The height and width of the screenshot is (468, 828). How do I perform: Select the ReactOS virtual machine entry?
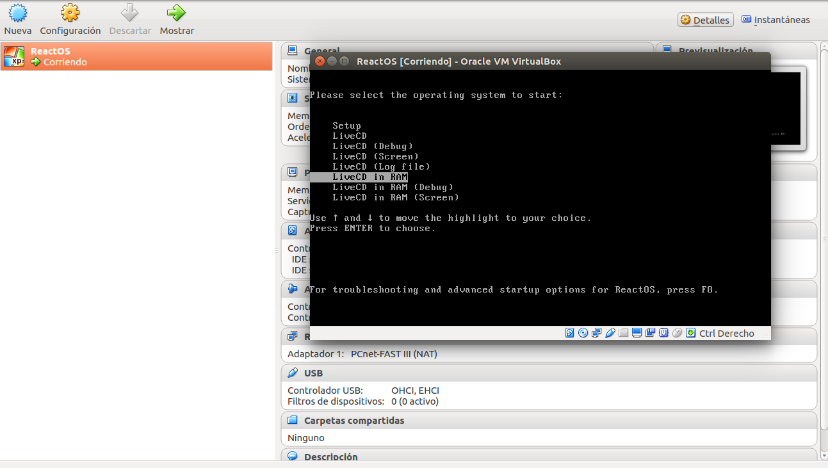click(x=136, y=56)
